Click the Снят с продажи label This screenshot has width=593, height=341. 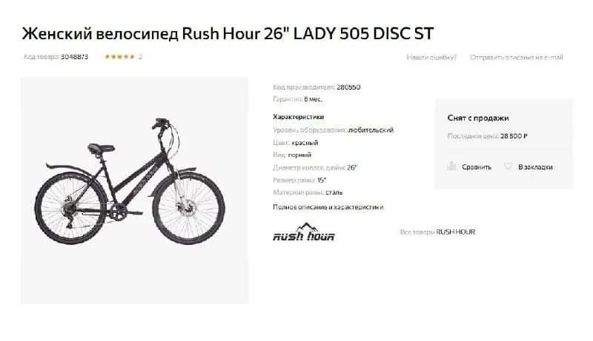[478, 118]
